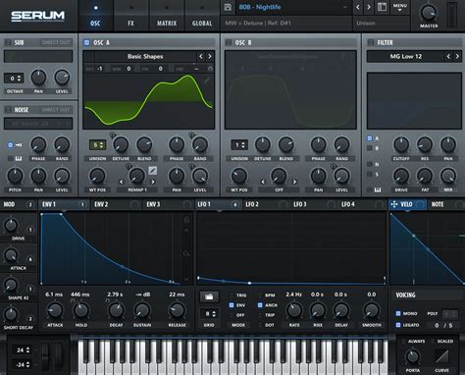Select next OSC A warp mode arrow
Viewport: 465px width, 375px height.
click(x=153, y=182)
